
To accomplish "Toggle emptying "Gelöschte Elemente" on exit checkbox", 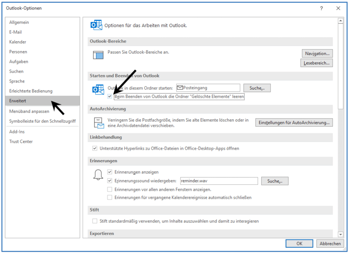I will point(109,96).
